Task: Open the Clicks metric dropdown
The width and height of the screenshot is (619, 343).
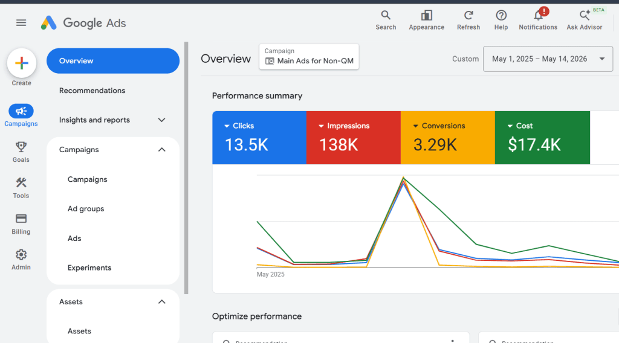Action: (x=239, y=126)
